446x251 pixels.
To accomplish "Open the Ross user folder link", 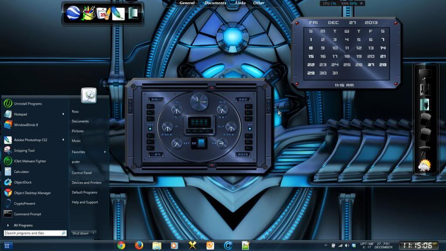I will (75, 112).
